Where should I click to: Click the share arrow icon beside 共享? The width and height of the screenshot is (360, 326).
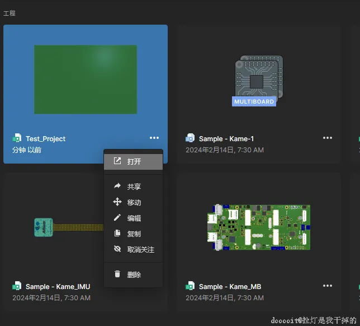pos(117,186)
